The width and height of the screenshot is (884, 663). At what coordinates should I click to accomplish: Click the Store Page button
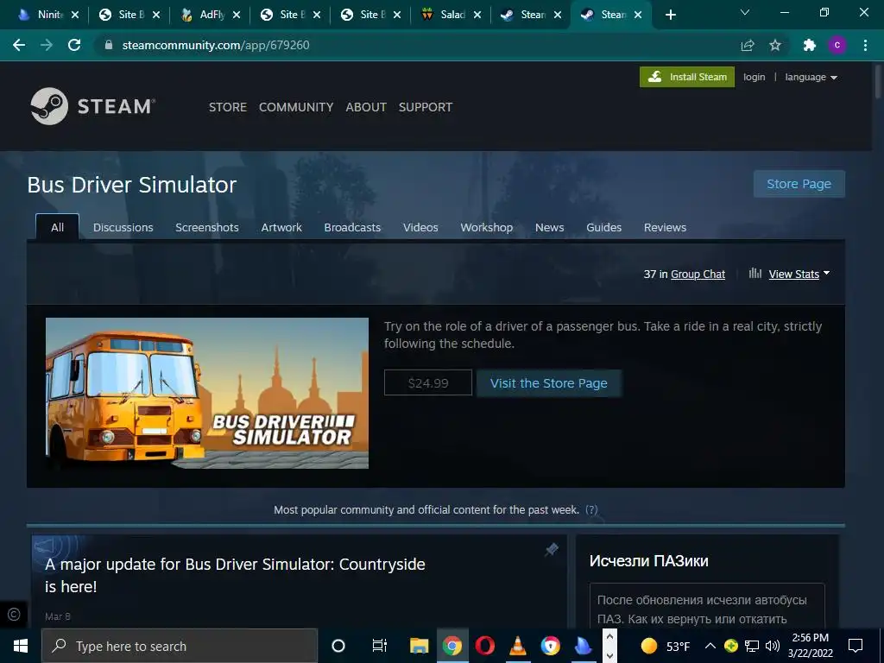tap(799, 184)
